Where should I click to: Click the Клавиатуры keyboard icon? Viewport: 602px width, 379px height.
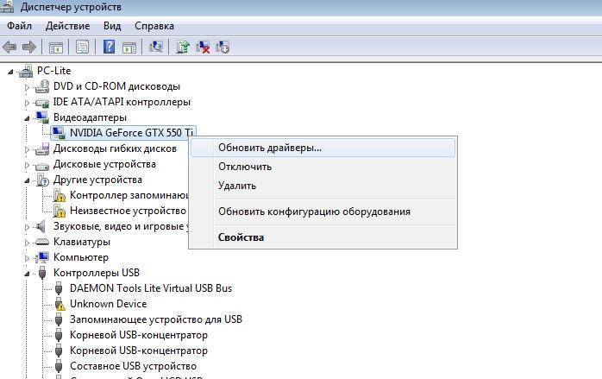point(42,242)
